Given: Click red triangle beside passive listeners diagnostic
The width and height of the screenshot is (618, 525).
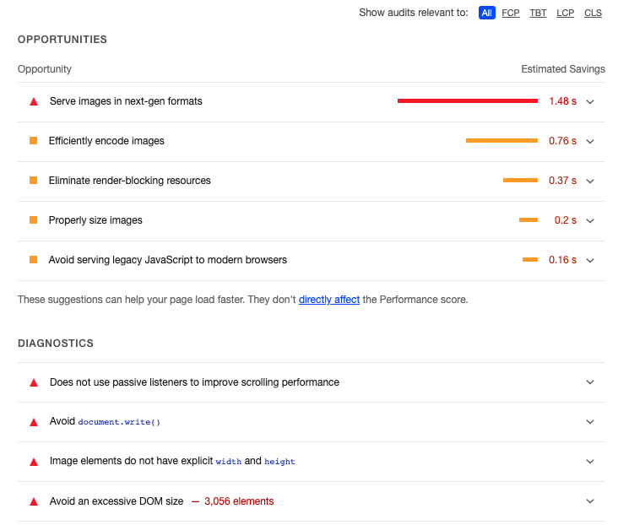Looking at the screenshot, I should click(x=34, y=382).
